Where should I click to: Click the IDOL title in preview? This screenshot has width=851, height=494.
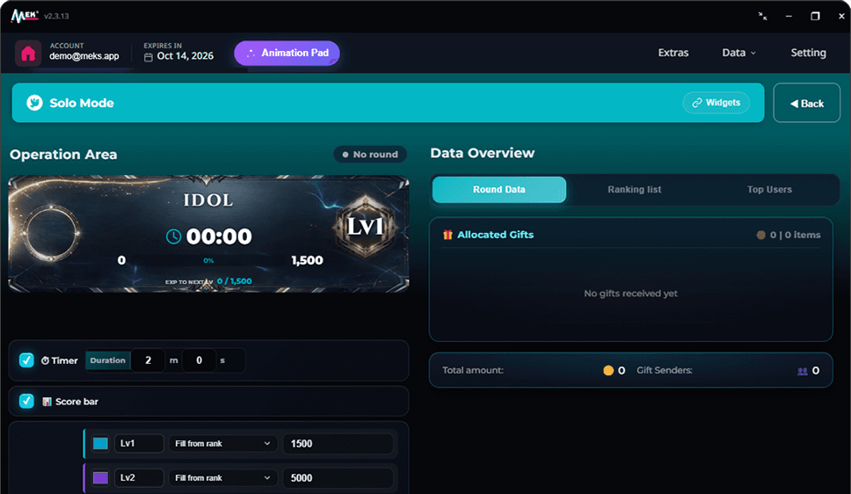tap(208, 200)
